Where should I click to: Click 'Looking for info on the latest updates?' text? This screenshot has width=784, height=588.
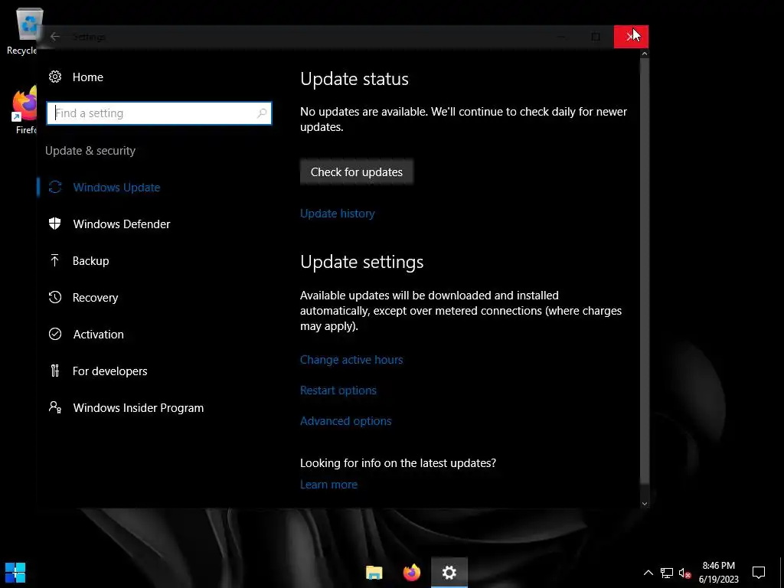tap(398, 463)
